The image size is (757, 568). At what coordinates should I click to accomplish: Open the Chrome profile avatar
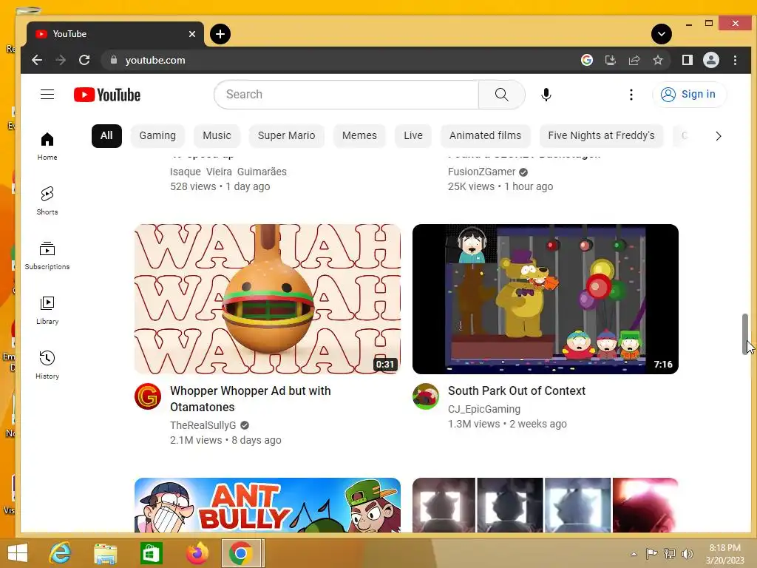710,60
